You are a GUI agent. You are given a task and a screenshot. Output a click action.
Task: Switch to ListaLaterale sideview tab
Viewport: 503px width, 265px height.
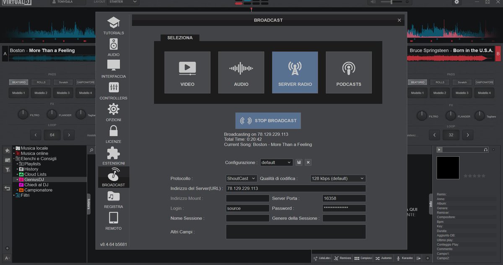(322, 258)
